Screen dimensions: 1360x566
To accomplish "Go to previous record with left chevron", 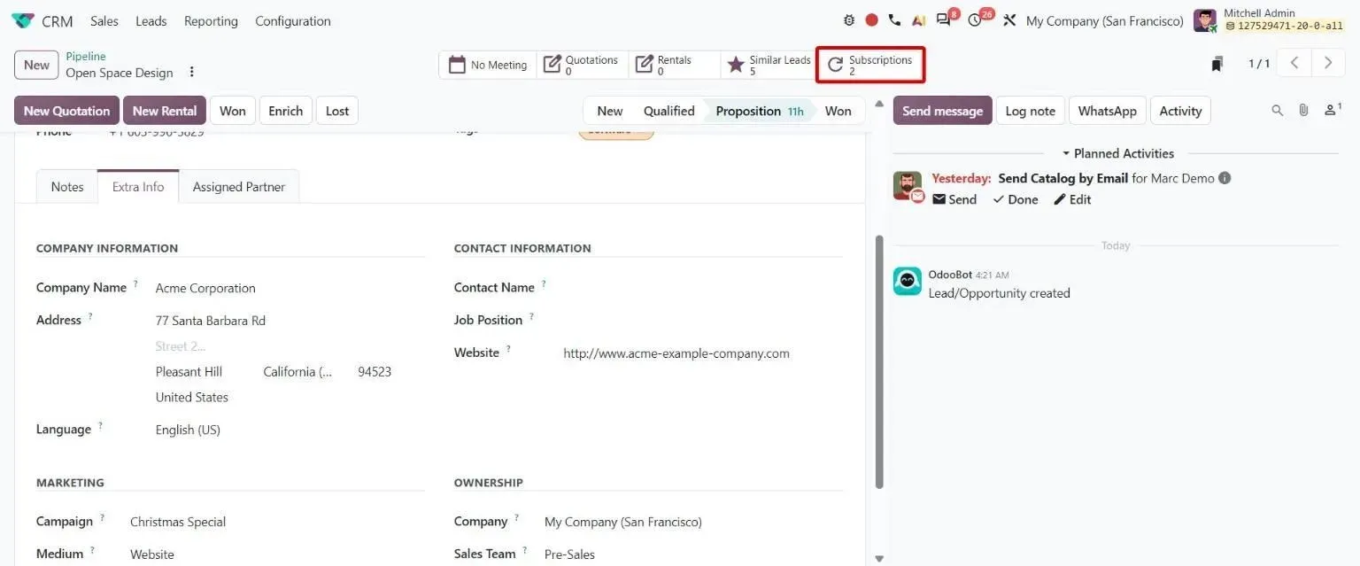I will 1294,63.
